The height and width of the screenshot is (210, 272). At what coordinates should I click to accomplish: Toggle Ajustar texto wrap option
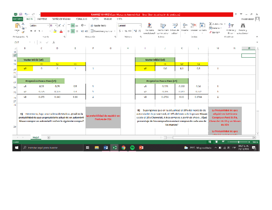pyautogui.click(x=98, y=26)
